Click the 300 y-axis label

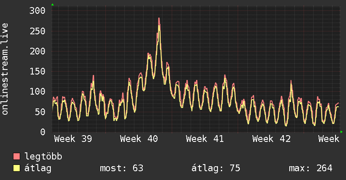click(37, 10)
